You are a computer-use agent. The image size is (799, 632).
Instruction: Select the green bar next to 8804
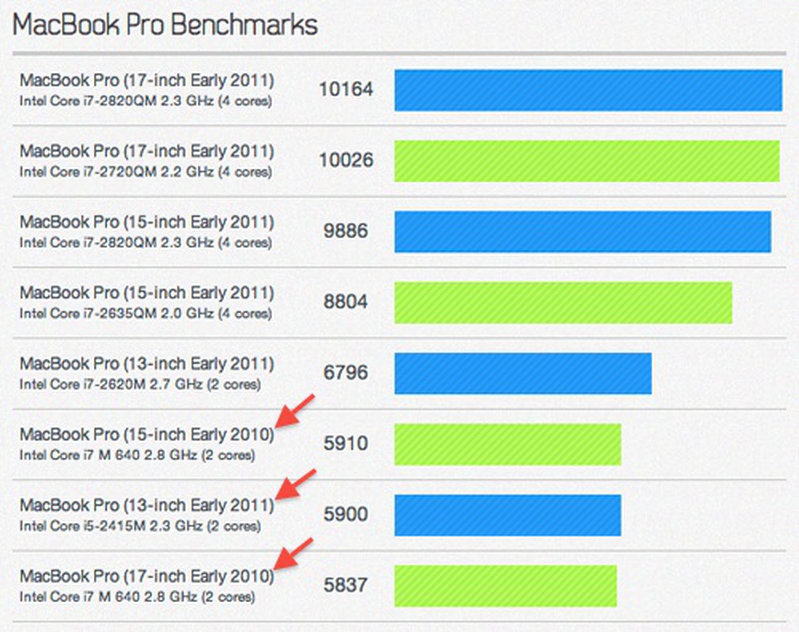point(563,303)
